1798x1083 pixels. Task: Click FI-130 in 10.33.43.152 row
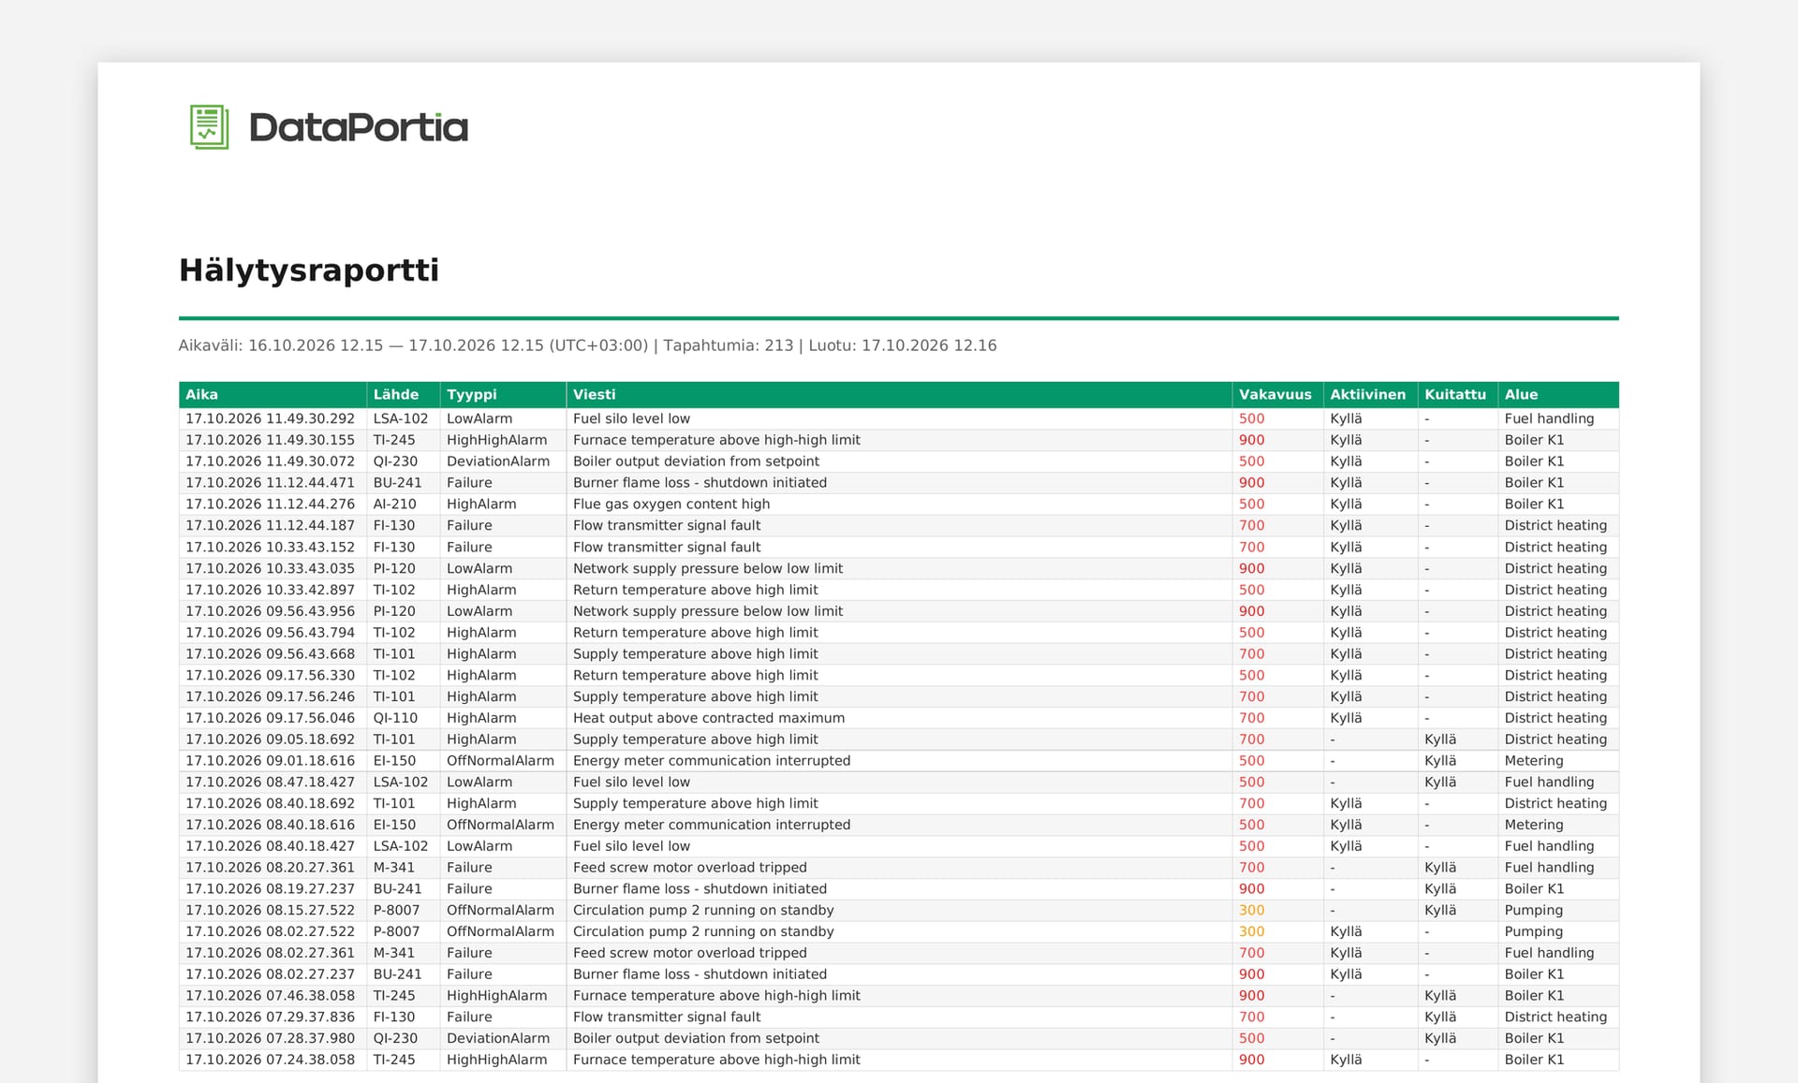[x=393, y=547]
